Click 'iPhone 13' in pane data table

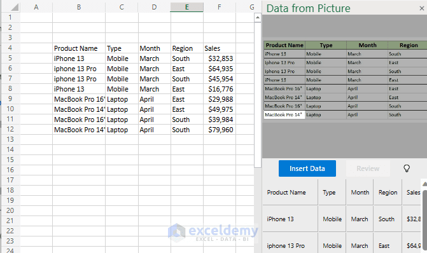290,219
